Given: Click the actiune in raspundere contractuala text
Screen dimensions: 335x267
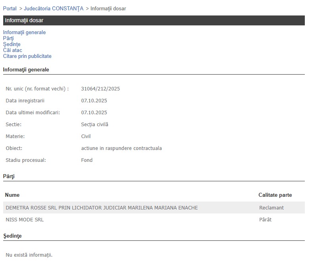Looking at the screenshot, I should click(x=121, y=148).
